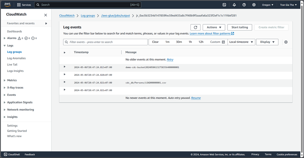Screen dimensions: 304x158
Task: Open the Display dropdown
Action: coord(267,42)
